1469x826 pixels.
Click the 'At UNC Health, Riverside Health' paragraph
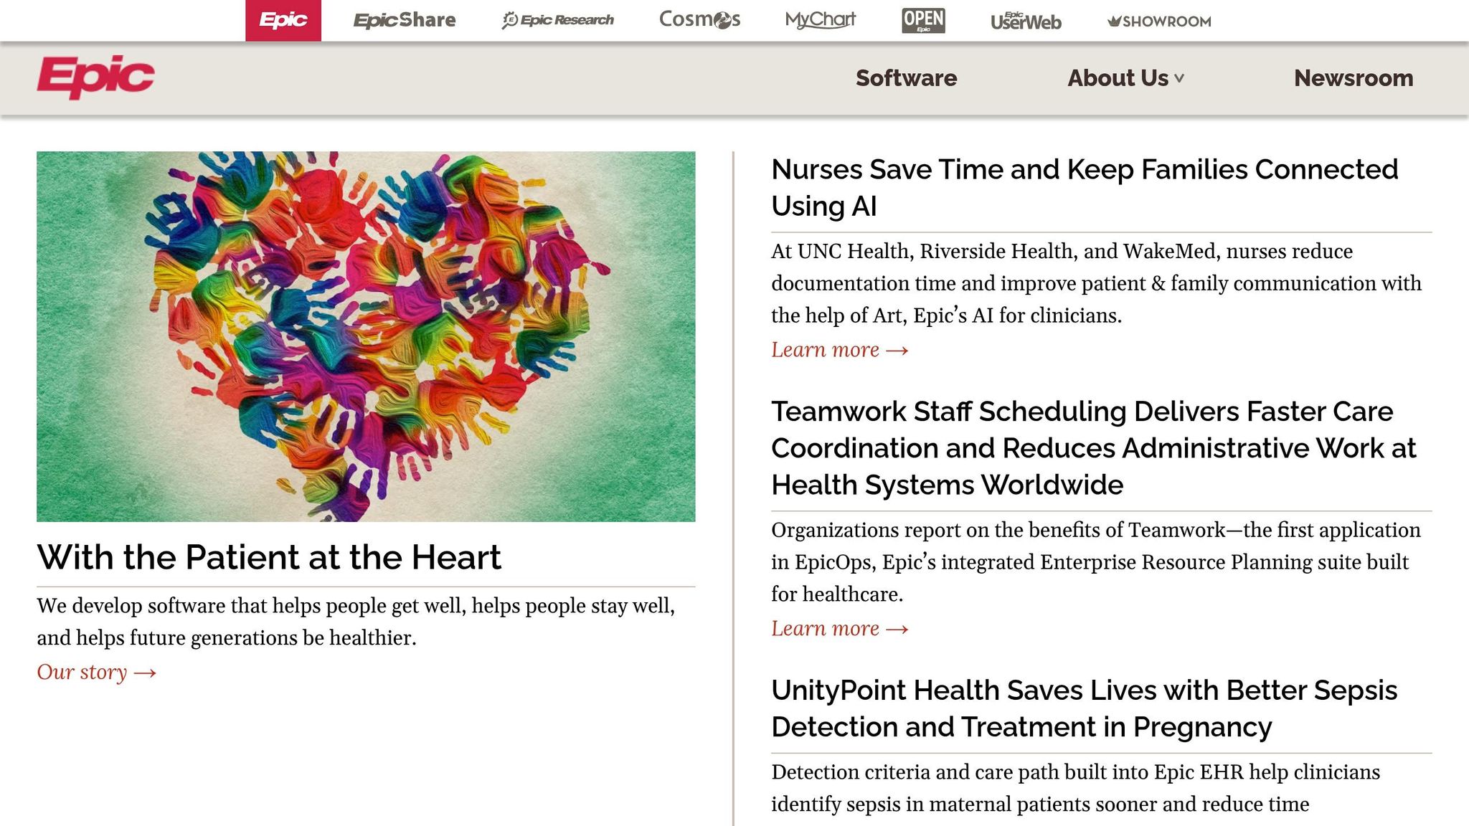(1096, 283)
